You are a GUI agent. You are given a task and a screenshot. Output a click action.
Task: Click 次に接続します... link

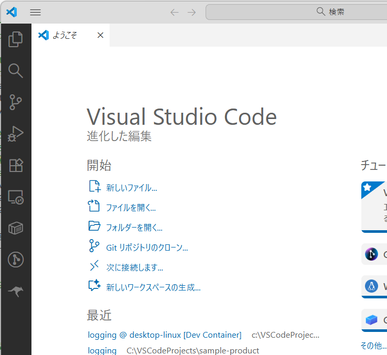tap(135, 267)
